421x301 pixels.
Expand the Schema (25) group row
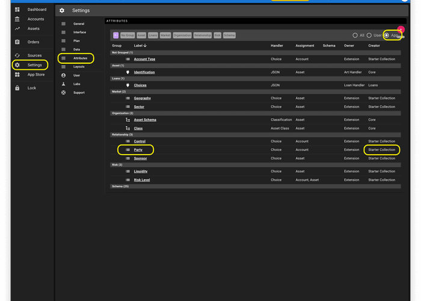(119, 187)
